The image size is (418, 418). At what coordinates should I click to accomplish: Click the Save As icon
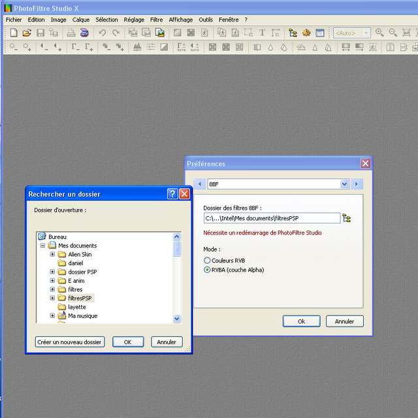[x=54, y=33]
